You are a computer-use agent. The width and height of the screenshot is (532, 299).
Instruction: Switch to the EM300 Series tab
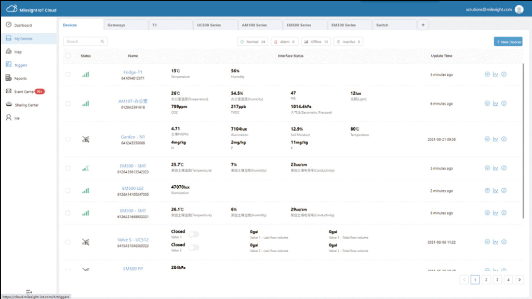(350, 25)
